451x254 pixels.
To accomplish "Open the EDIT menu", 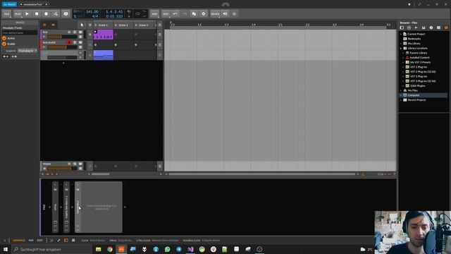I will [x=166, y=14].
